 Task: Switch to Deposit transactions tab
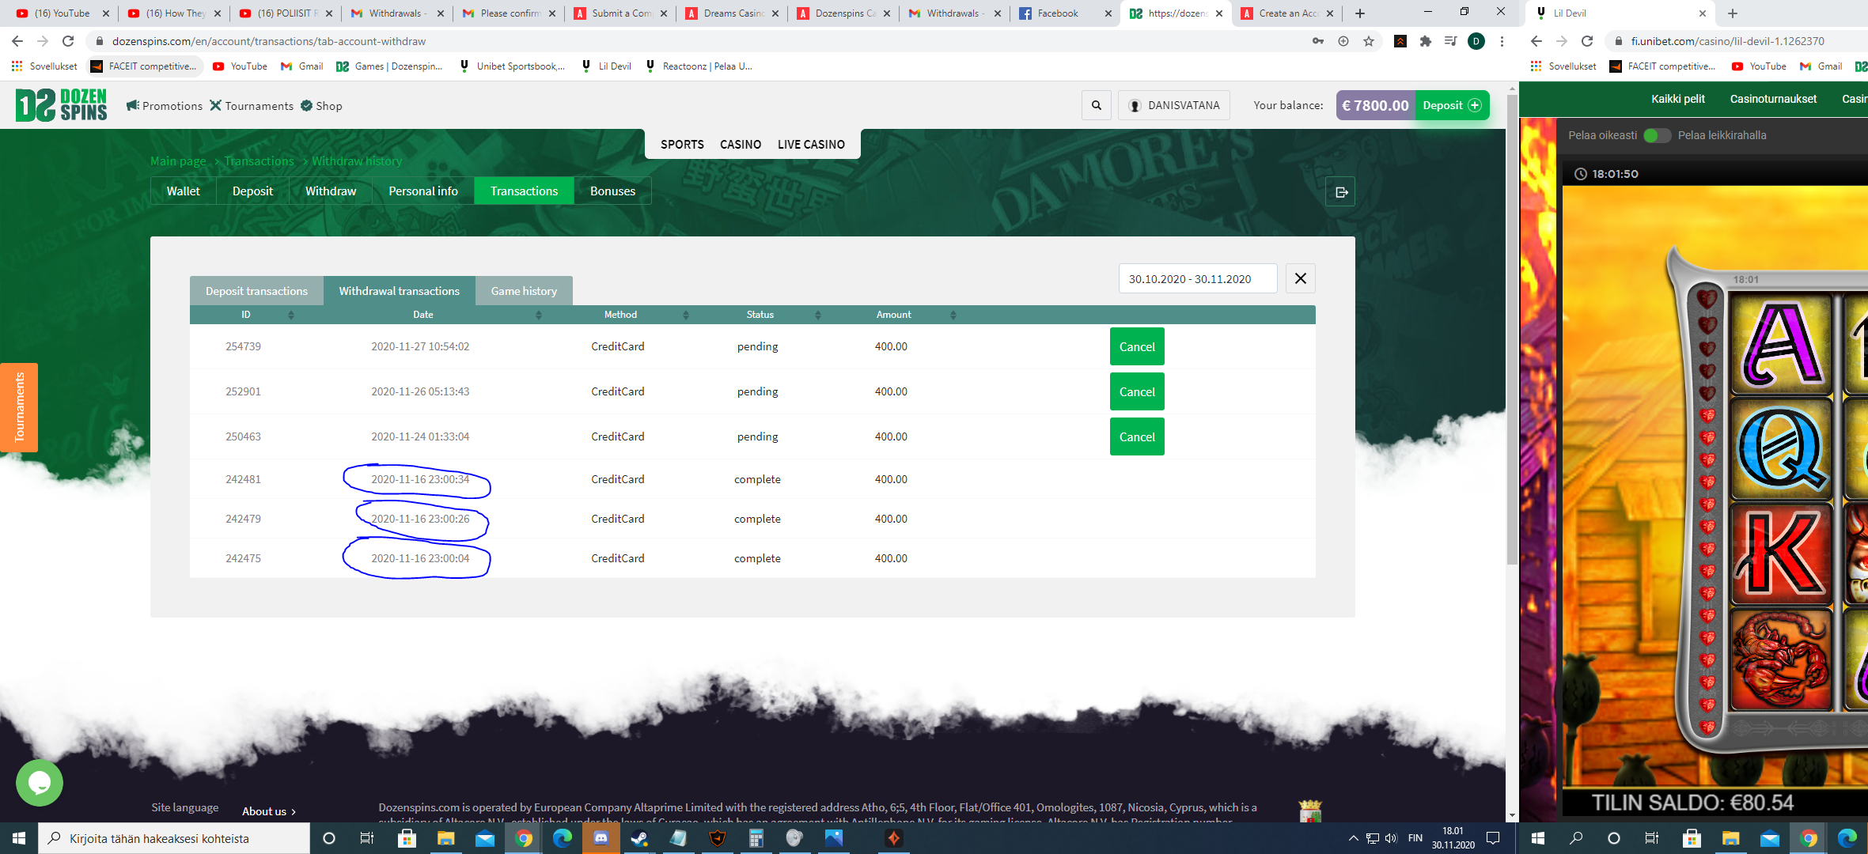(256, 291)
